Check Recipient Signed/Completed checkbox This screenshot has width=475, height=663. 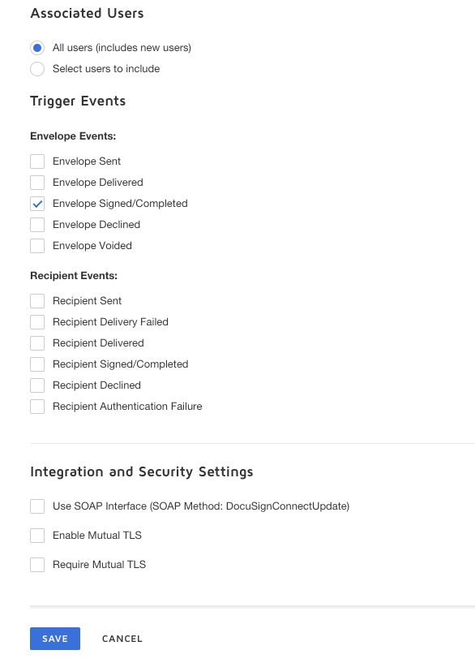point(37,364)
